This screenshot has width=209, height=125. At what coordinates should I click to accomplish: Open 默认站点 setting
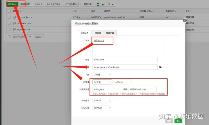[38, 4]
